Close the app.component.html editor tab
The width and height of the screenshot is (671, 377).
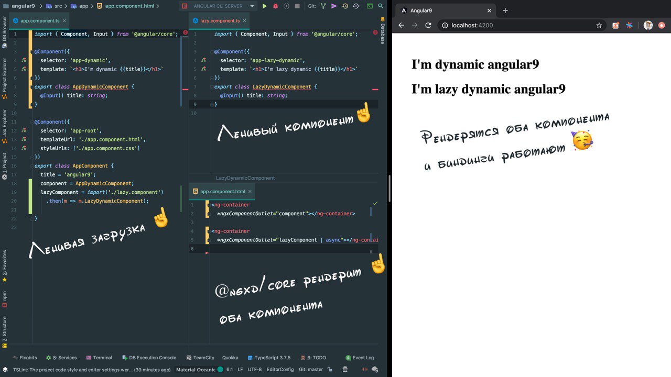250,192
